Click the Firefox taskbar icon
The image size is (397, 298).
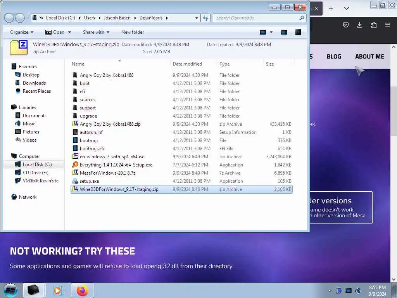pos(83,290)
